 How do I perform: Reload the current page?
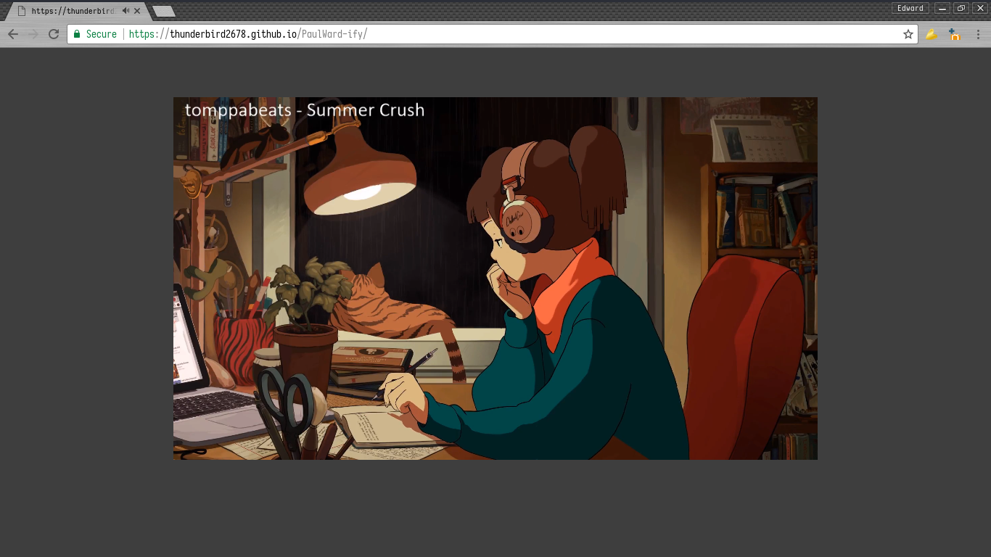[54, 34]
